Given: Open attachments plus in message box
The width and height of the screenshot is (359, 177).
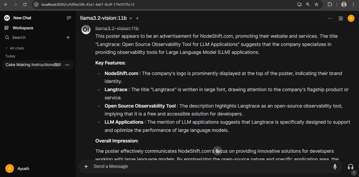Looking at the screenshot, I should pyautogui.click(x=86, y=166).
